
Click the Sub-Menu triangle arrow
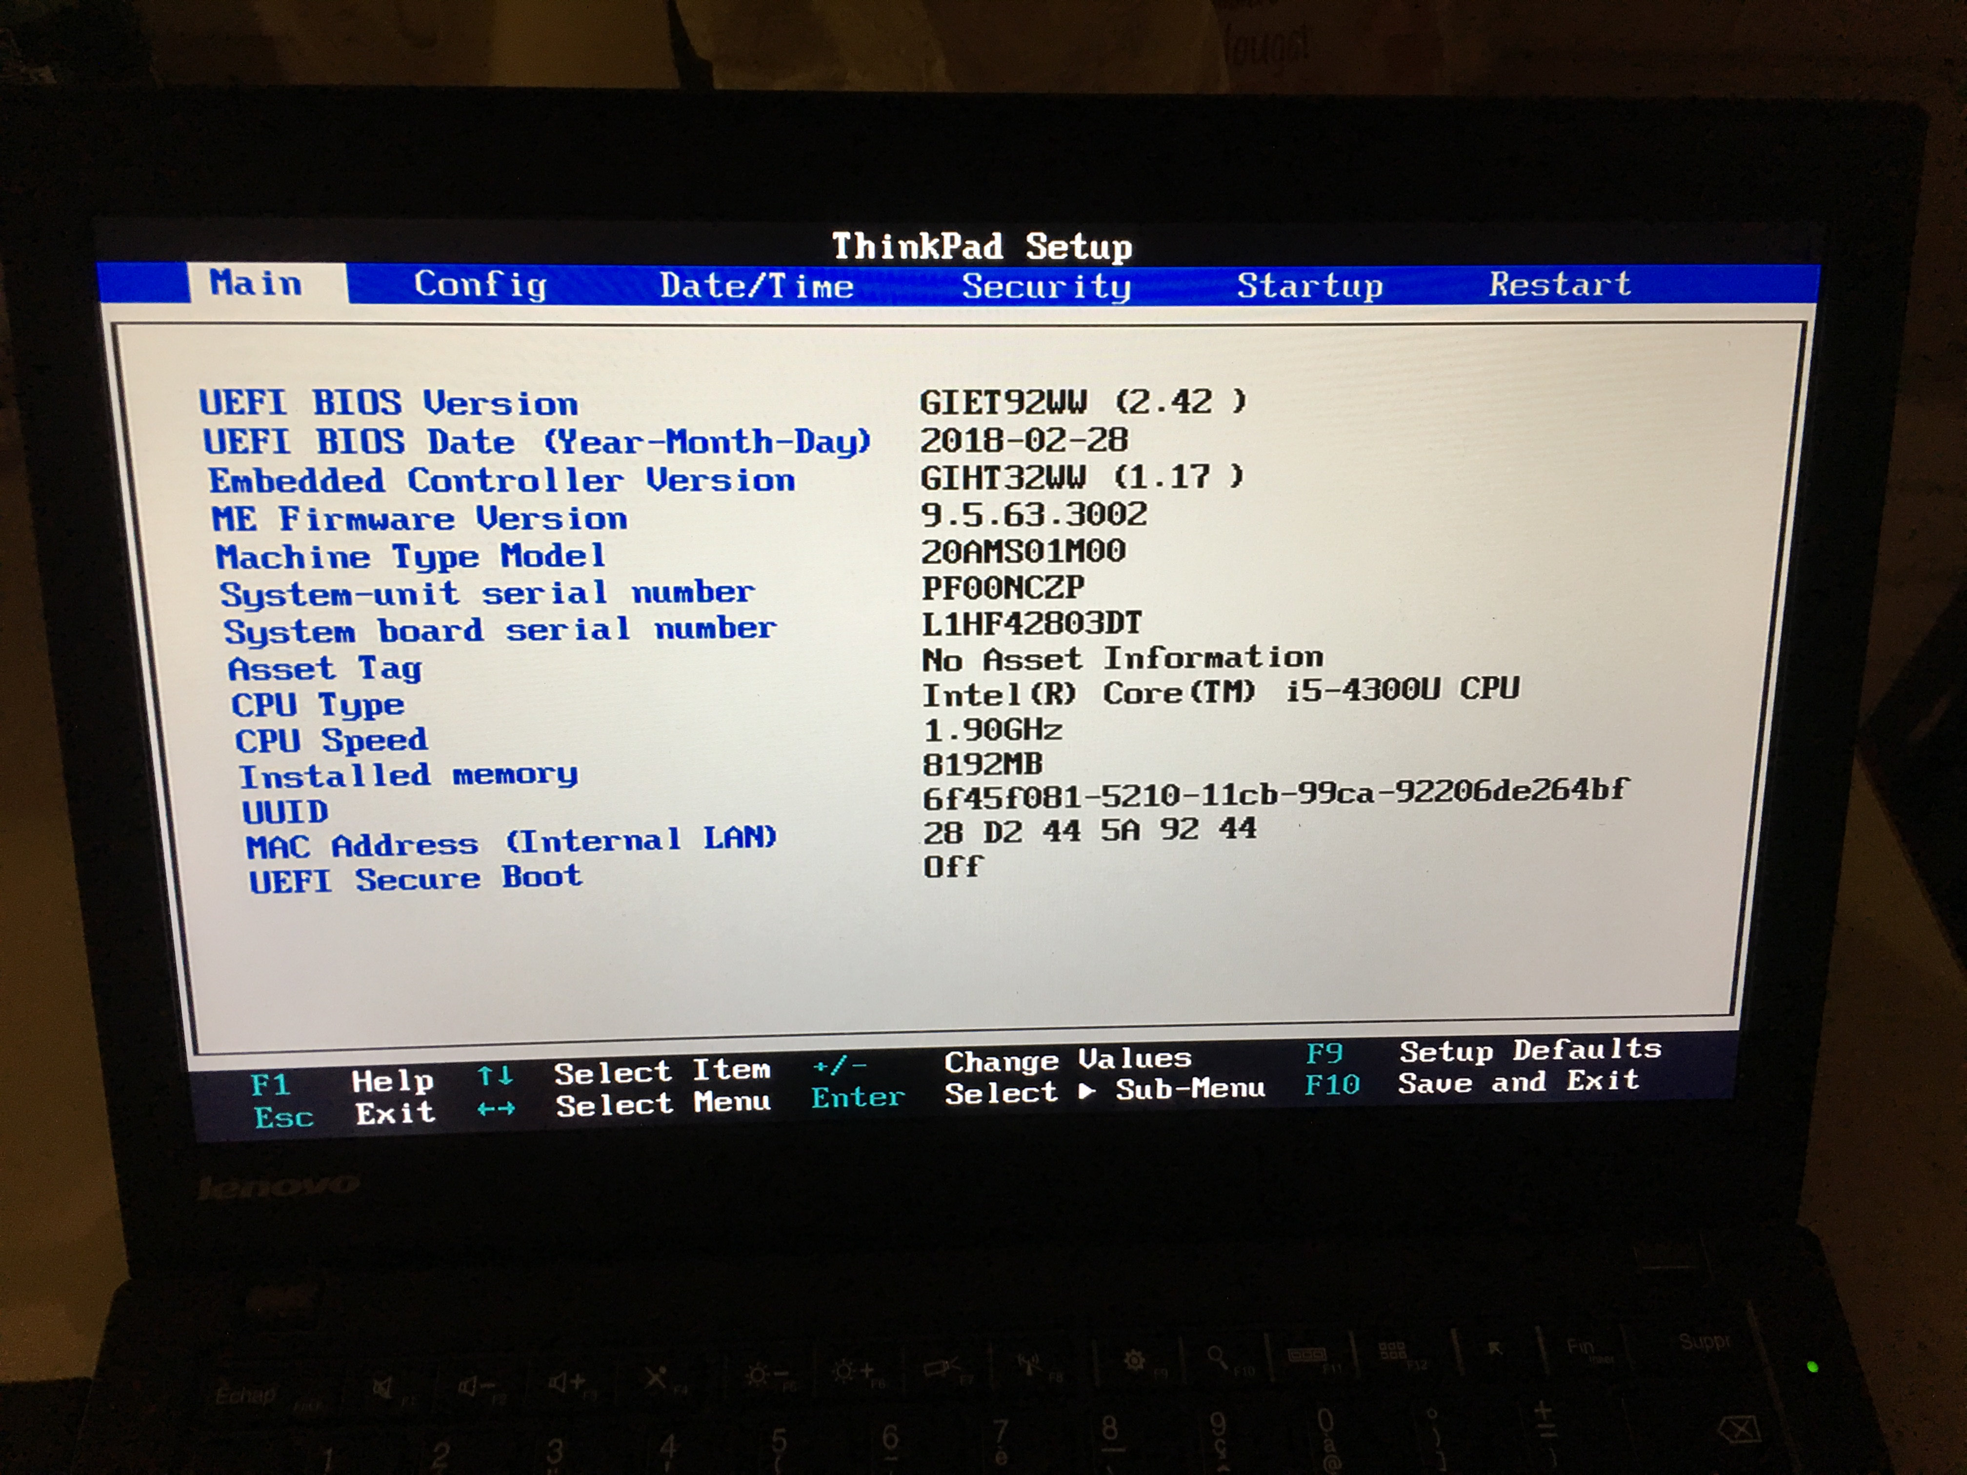[x=1086, y=1091]
